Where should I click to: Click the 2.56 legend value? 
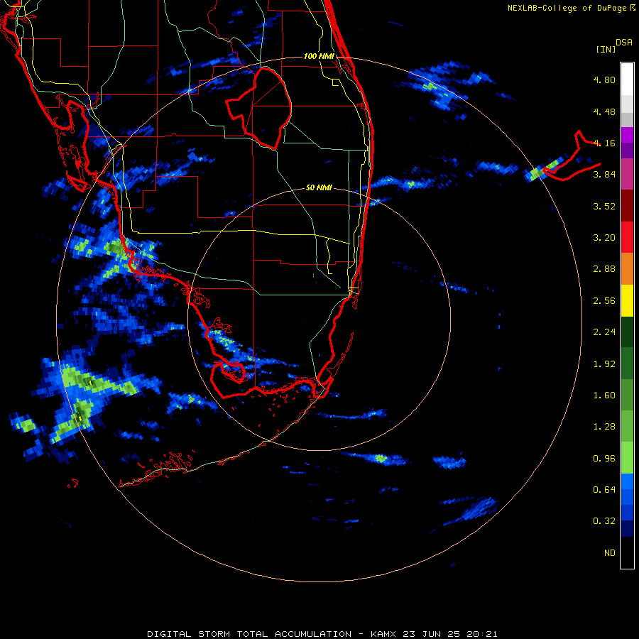click(604, 301)
